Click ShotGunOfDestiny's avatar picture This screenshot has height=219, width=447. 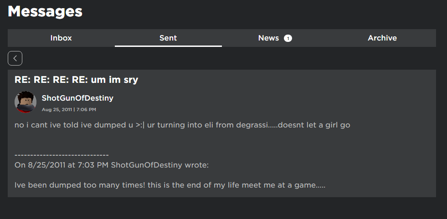(x=26, y=102)
